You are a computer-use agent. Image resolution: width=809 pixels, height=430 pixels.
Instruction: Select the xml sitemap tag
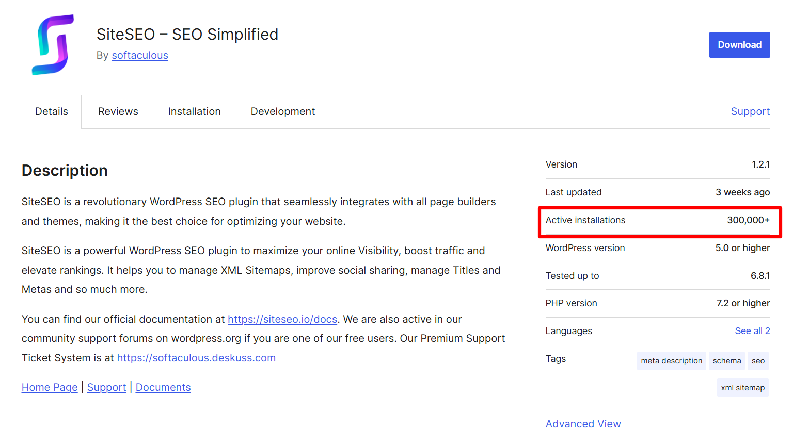click(743, 388)
